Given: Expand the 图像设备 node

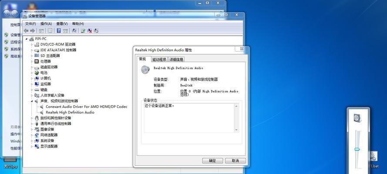Looking at the screenshot, I should [x=32, y=129].
